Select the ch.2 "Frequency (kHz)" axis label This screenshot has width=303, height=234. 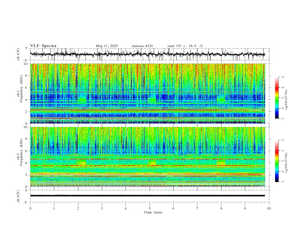click(x=22, y=152)
